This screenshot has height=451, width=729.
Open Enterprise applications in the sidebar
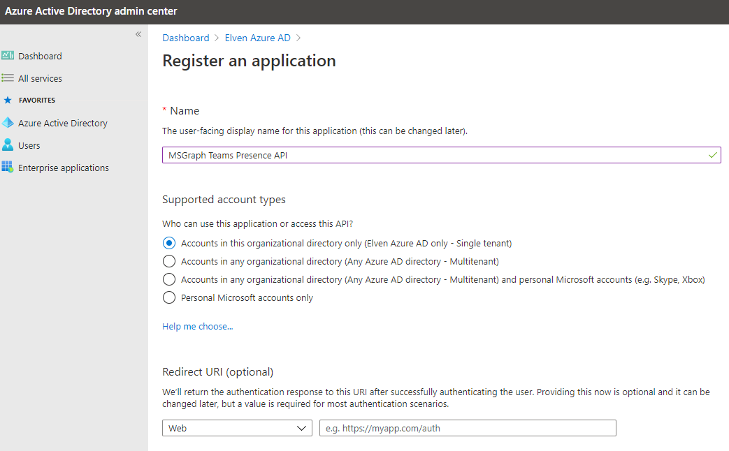tap(63, 168)
